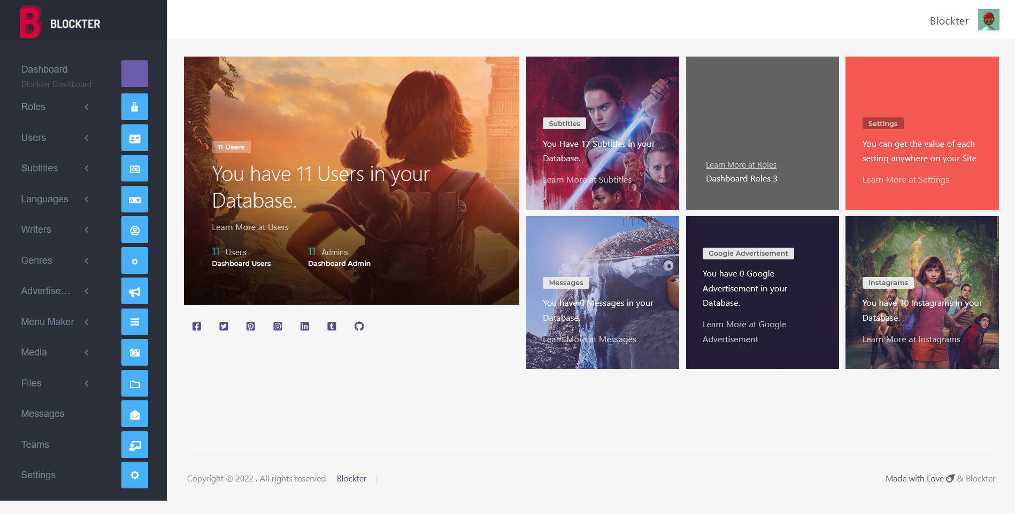The height and width of the screenshot is (514, 1015).
Task: Click the GitHub social icon
Action: 359,326
